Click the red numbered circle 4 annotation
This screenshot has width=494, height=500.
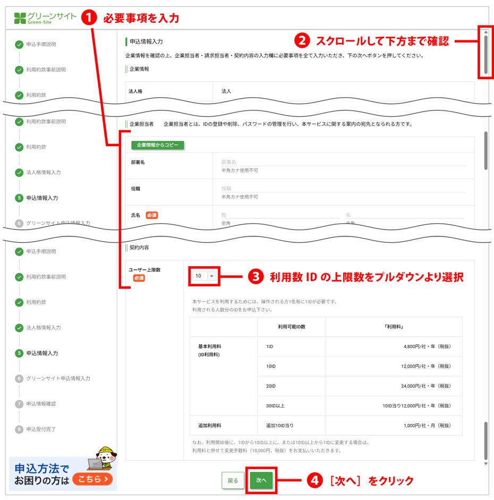point(314,480)
